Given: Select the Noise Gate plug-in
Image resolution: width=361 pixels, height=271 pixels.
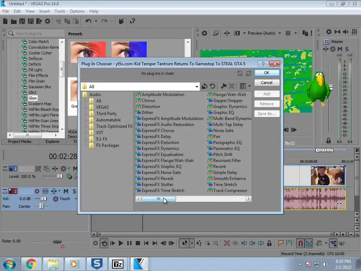Looking at the screenshot, I should [x=223, y=131].
